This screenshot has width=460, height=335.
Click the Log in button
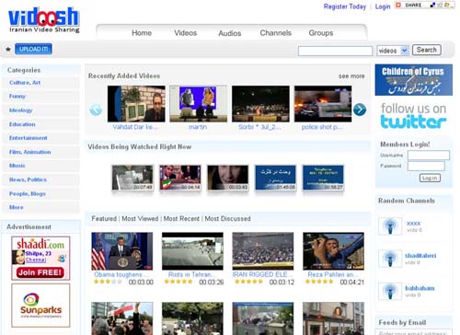coord(430,178)
